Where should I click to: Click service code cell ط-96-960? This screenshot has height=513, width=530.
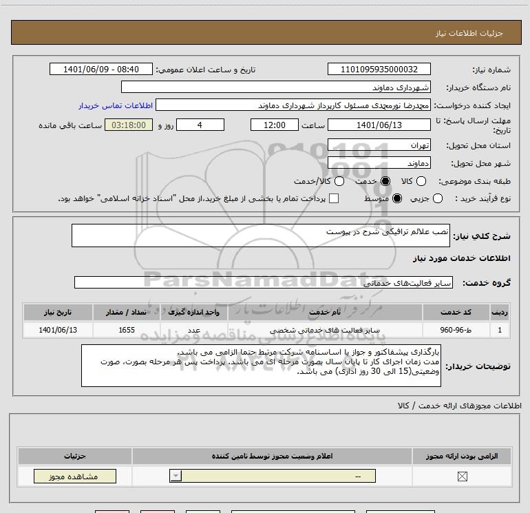(x=456, y=330)
